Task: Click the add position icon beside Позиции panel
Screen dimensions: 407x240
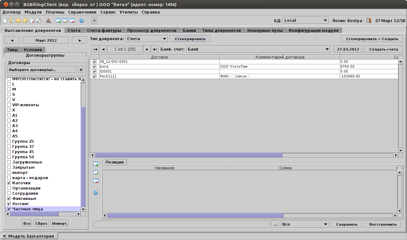Action: [x=96, y=164]
